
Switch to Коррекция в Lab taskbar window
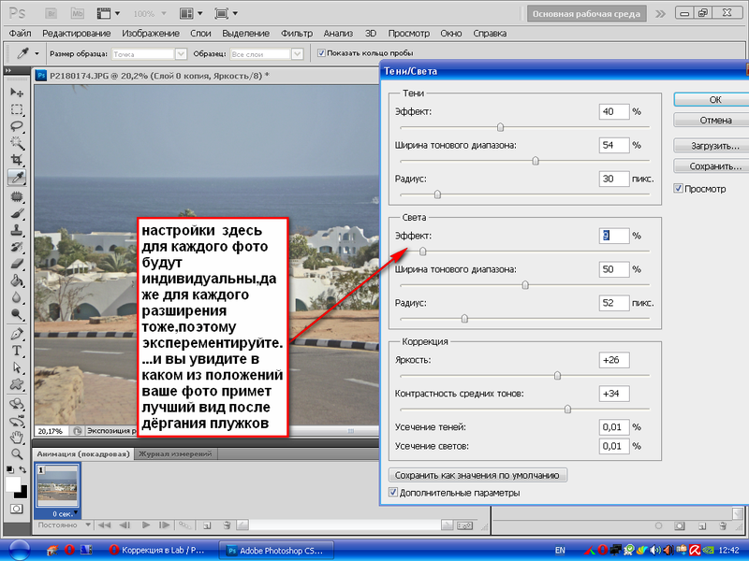[x=155, y=550]
